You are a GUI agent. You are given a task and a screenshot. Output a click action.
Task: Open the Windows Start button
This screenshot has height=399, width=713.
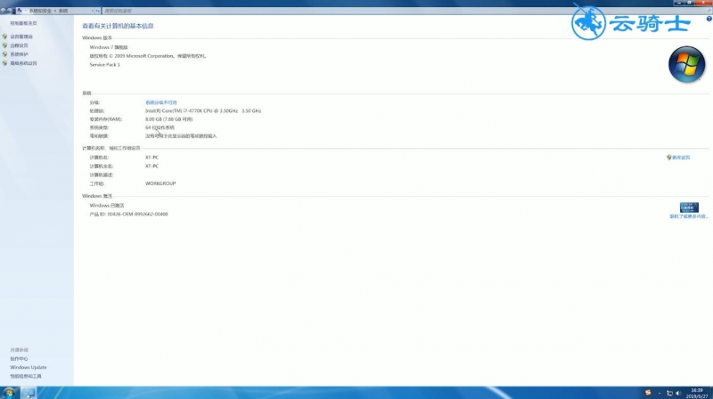click(9, 393)
